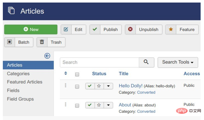Click the red Unpublish X icon
Screen dimensions: 204x120
[130, 30]
